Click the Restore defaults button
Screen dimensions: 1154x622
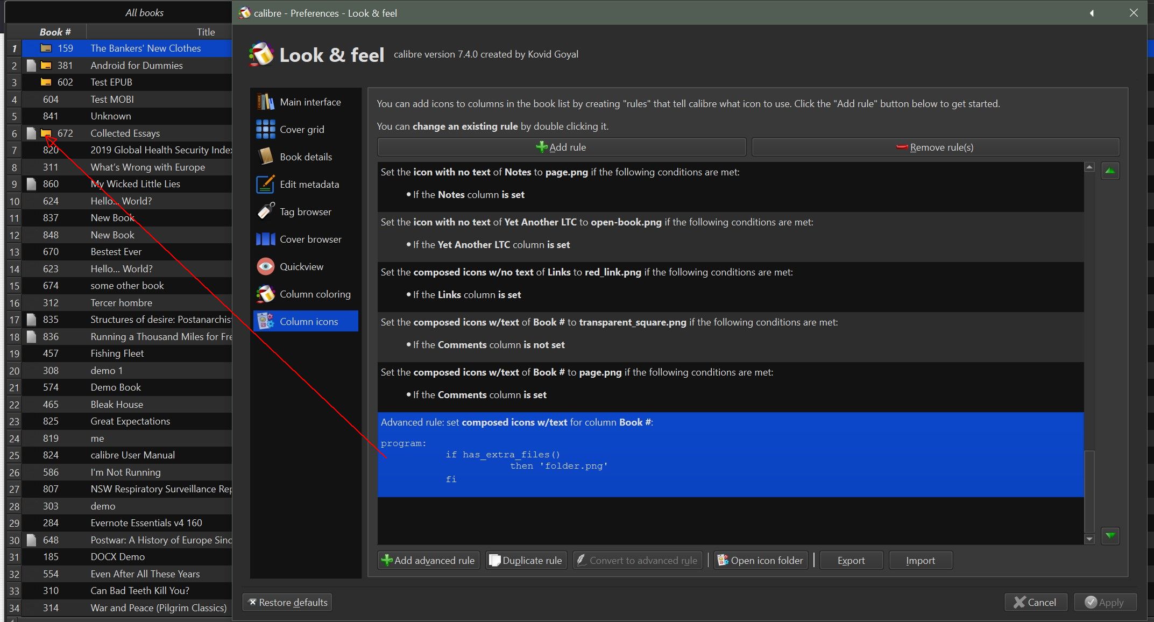[x=287, y=602]
